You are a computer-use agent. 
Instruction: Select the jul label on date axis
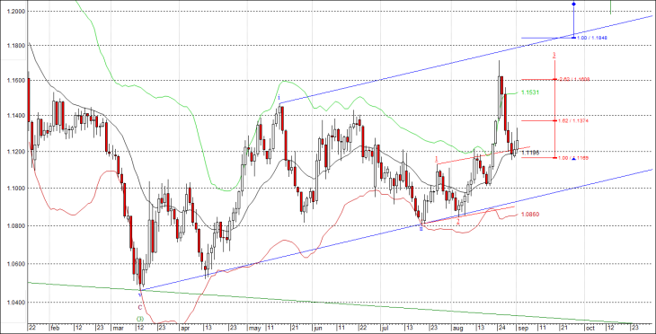pos(385,329)
